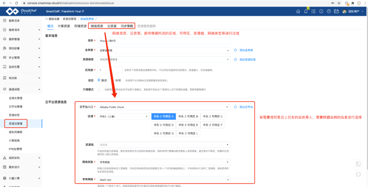Open the documentation book icon at the right edge

tap(358, 164)
